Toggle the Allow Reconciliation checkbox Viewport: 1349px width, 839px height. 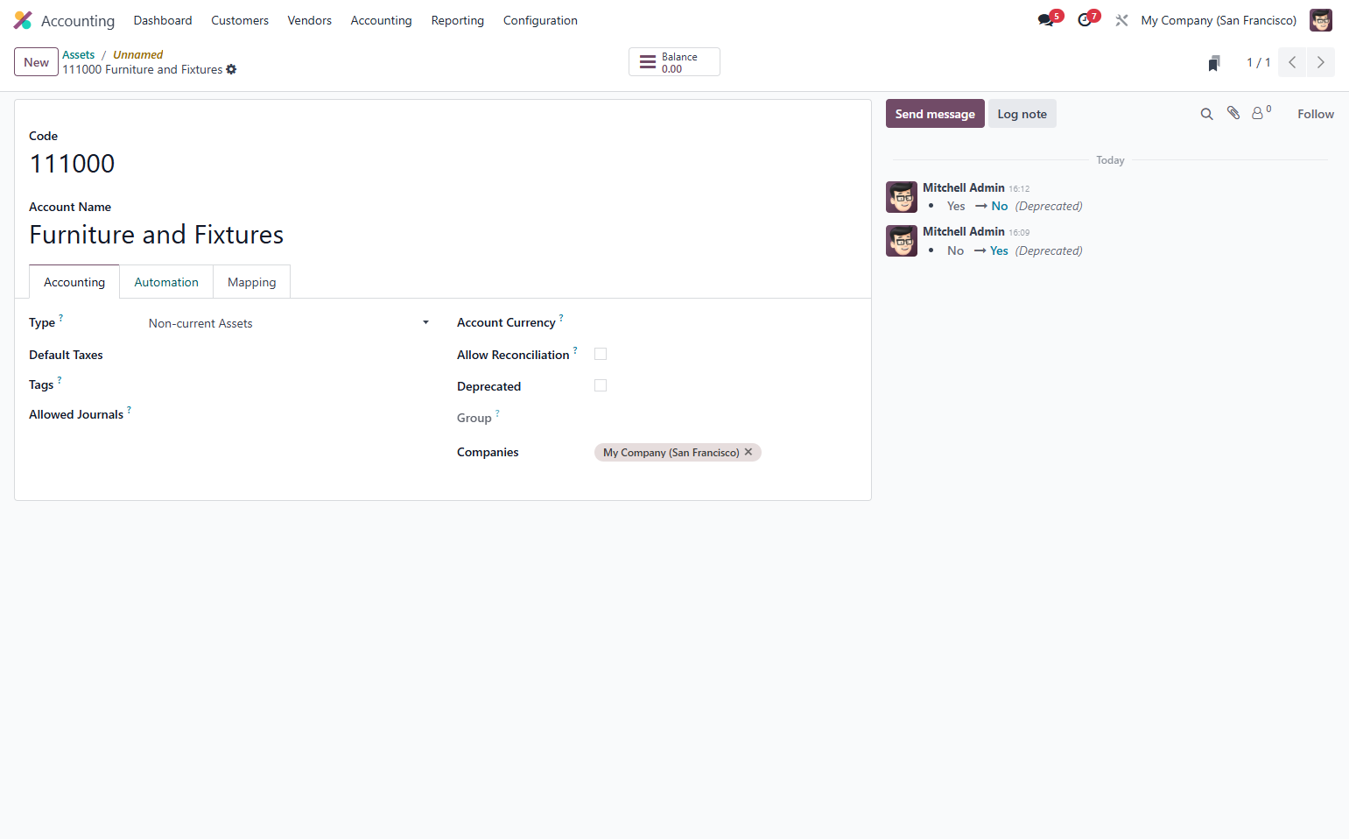coord(601,354)
